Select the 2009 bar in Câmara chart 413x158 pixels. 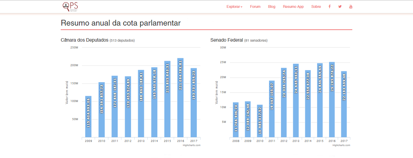[x=88, y=117]
